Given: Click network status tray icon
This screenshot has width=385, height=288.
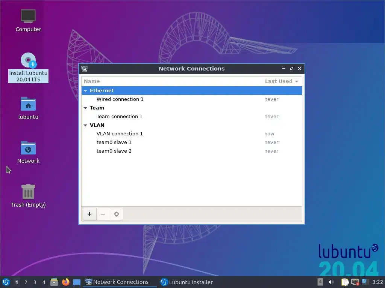Looking at the screenshot, I should point(355,282).
